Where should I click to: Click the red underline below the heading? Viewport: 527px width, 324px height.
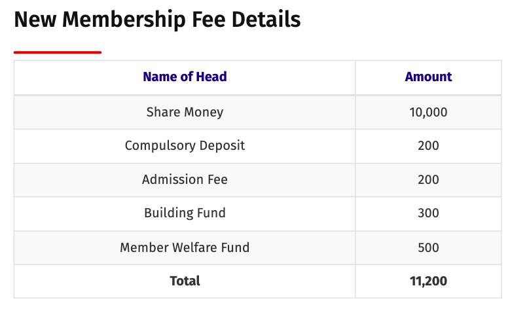[x=58, y=52]
